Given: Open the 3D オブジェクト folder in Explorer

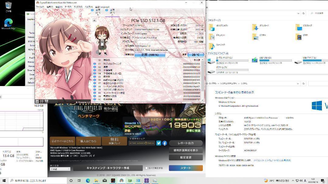Looking at the screenshot, I should tap(219, 27).
